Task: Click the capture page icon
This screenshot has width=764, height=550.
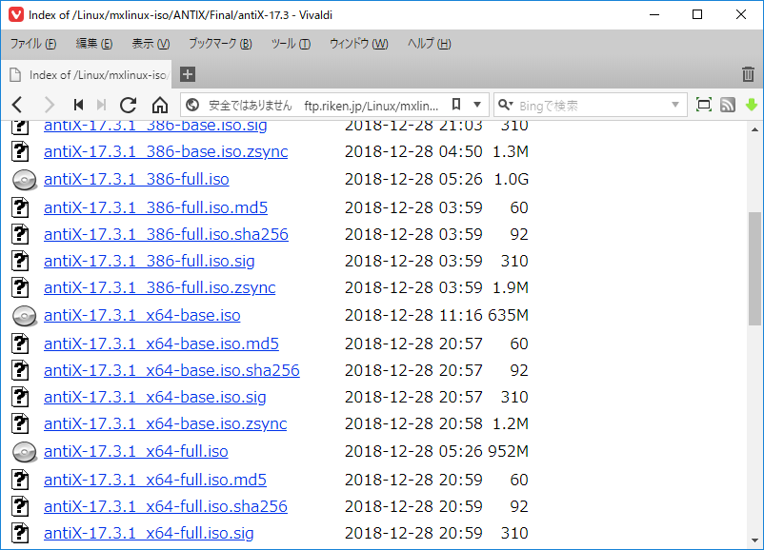Action: tap(704, 105)
